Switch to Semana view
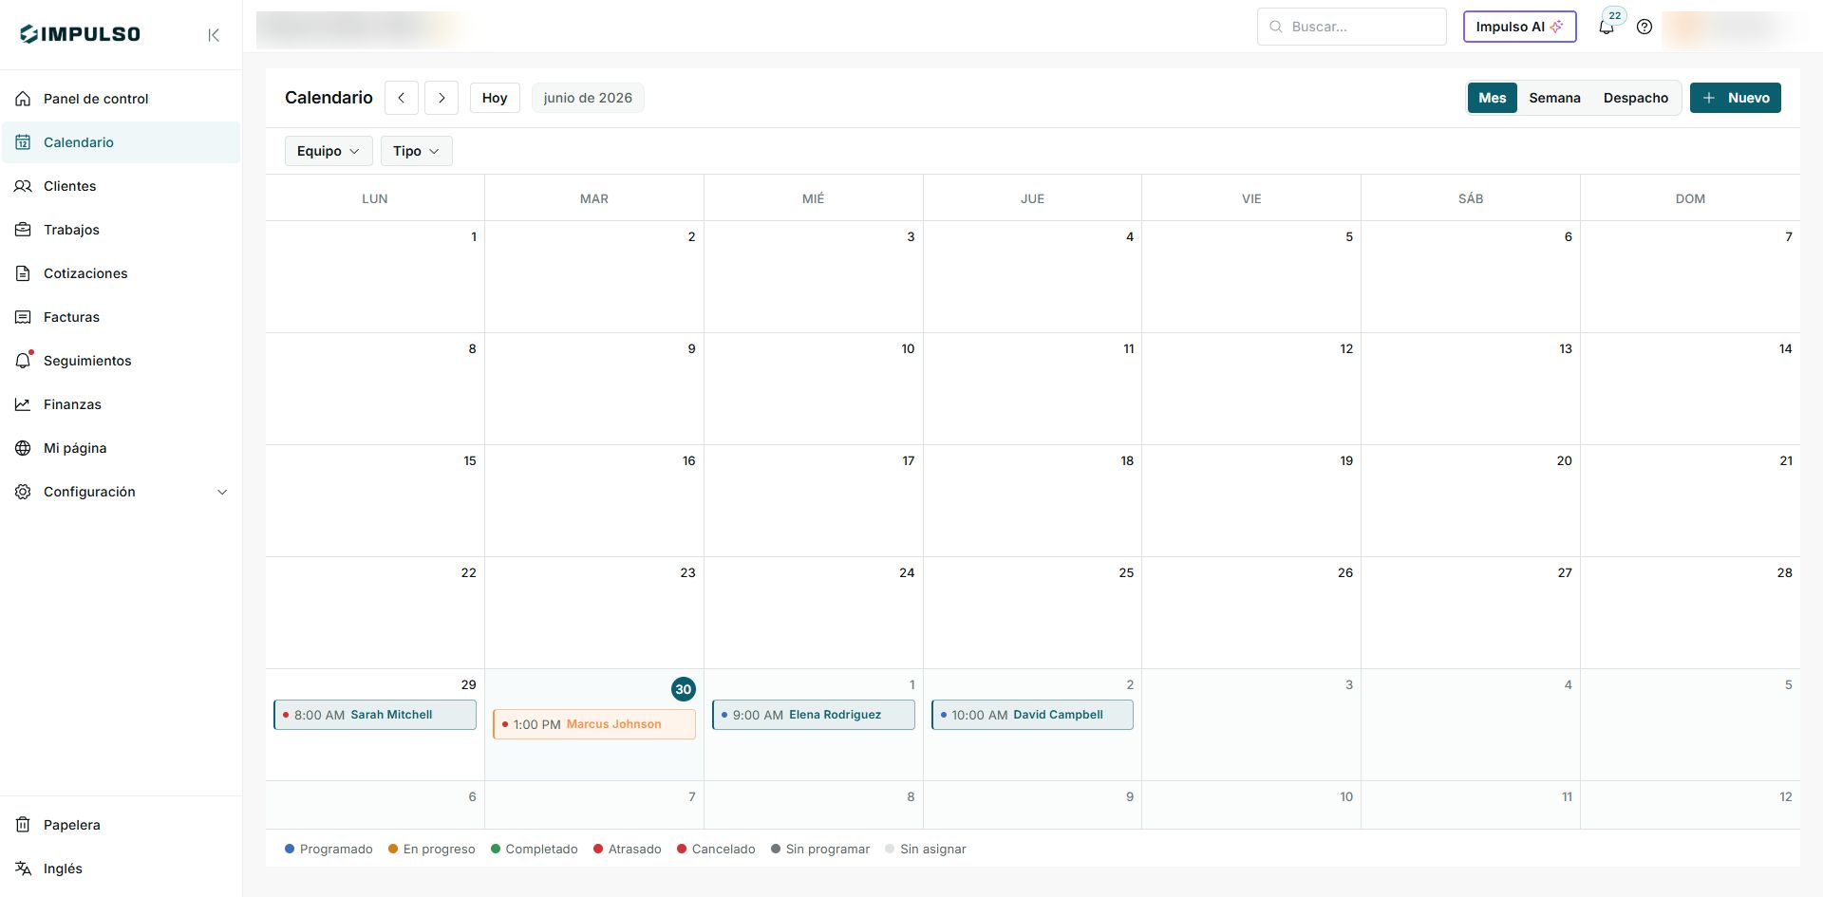 tap(1554, 98)
